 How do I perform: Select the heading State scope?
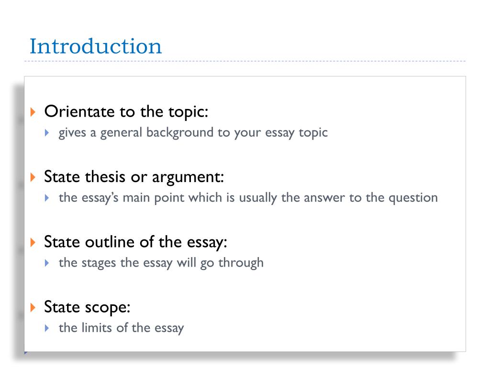[x=87, y=307]
